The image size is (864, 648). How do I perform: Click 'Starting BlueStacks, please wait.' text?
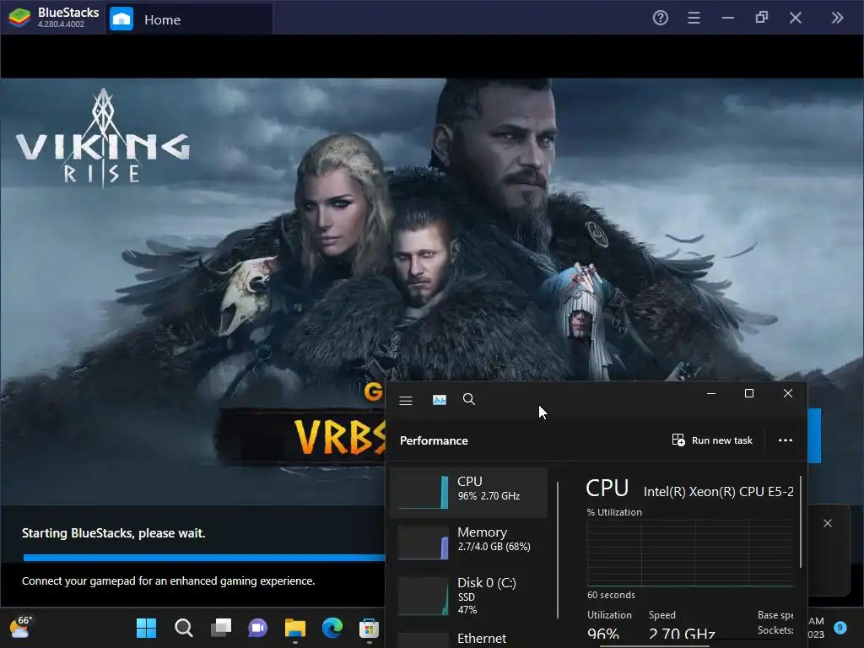point(114,533)
